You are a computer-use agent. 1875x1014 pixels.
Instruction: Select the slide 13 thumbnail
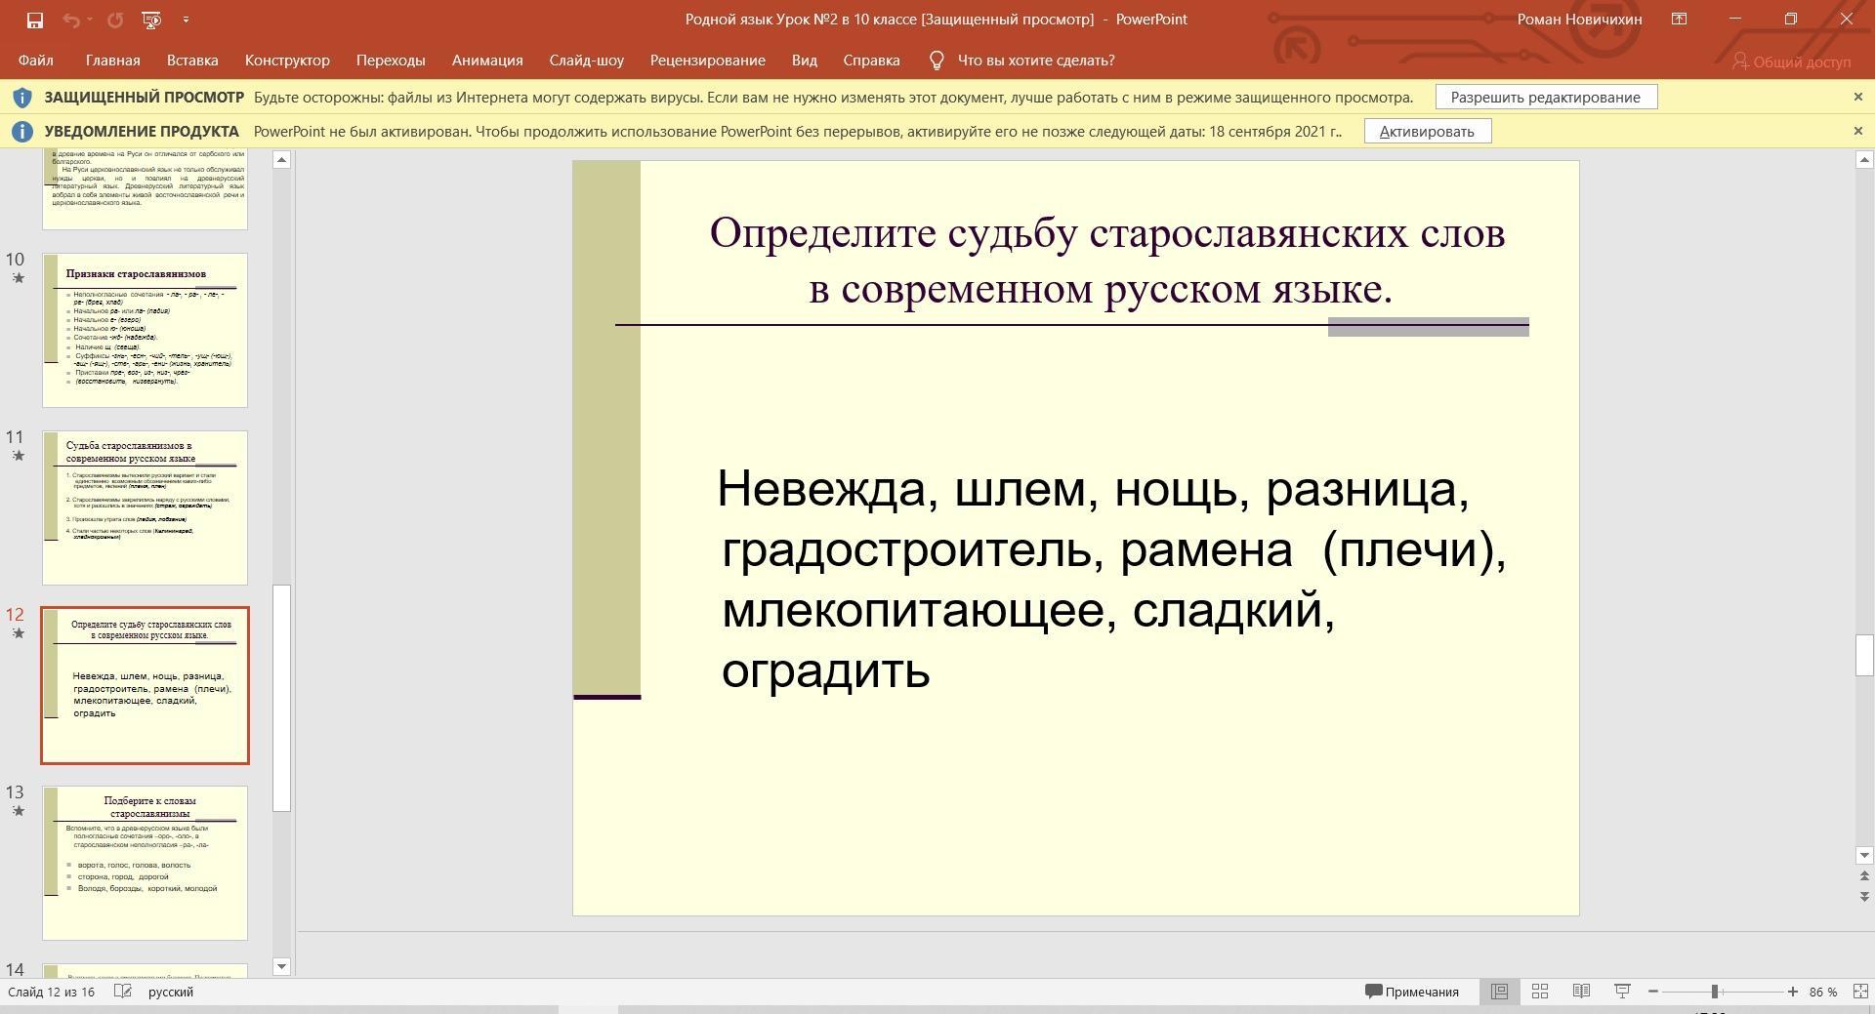pyautogui.click(x=145, y=863)
